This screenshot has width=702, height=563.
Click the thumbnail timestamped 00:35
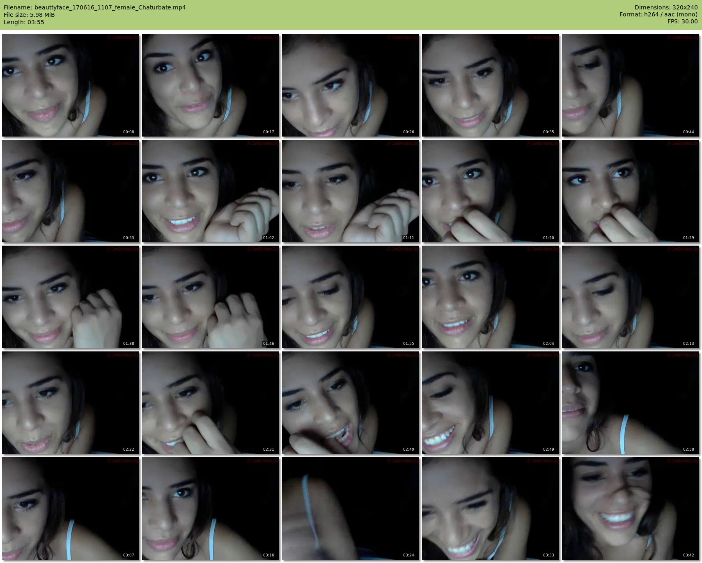click(491, 85)
